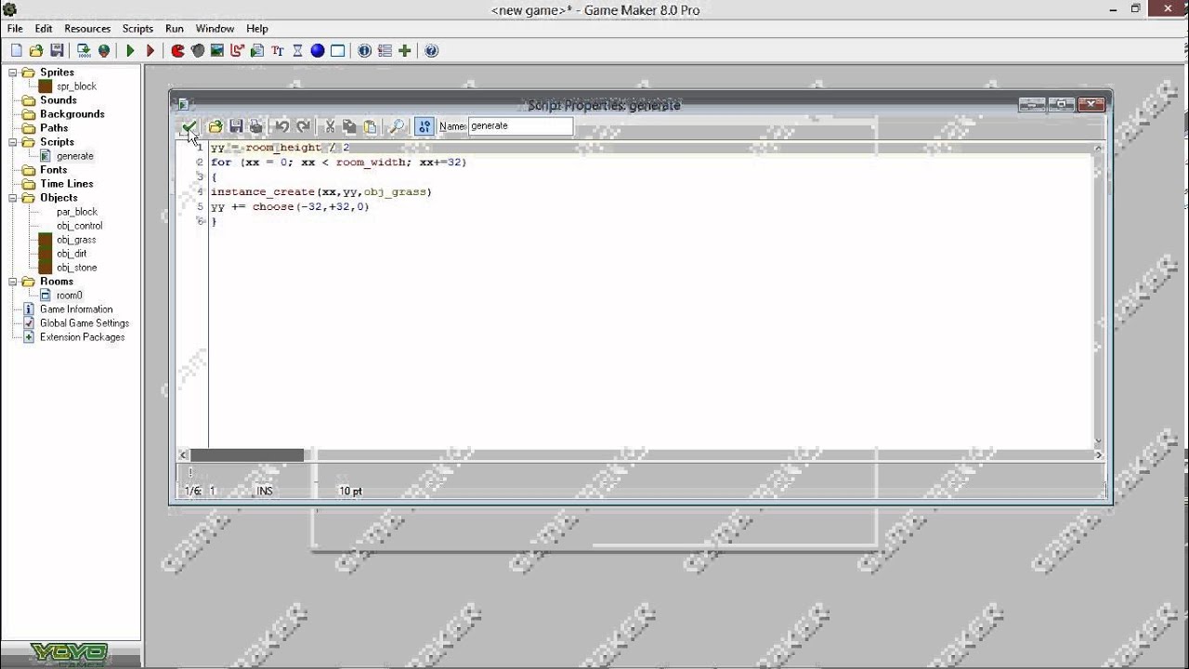
Task: Select the obj_grass object
Action: (76, 240)
